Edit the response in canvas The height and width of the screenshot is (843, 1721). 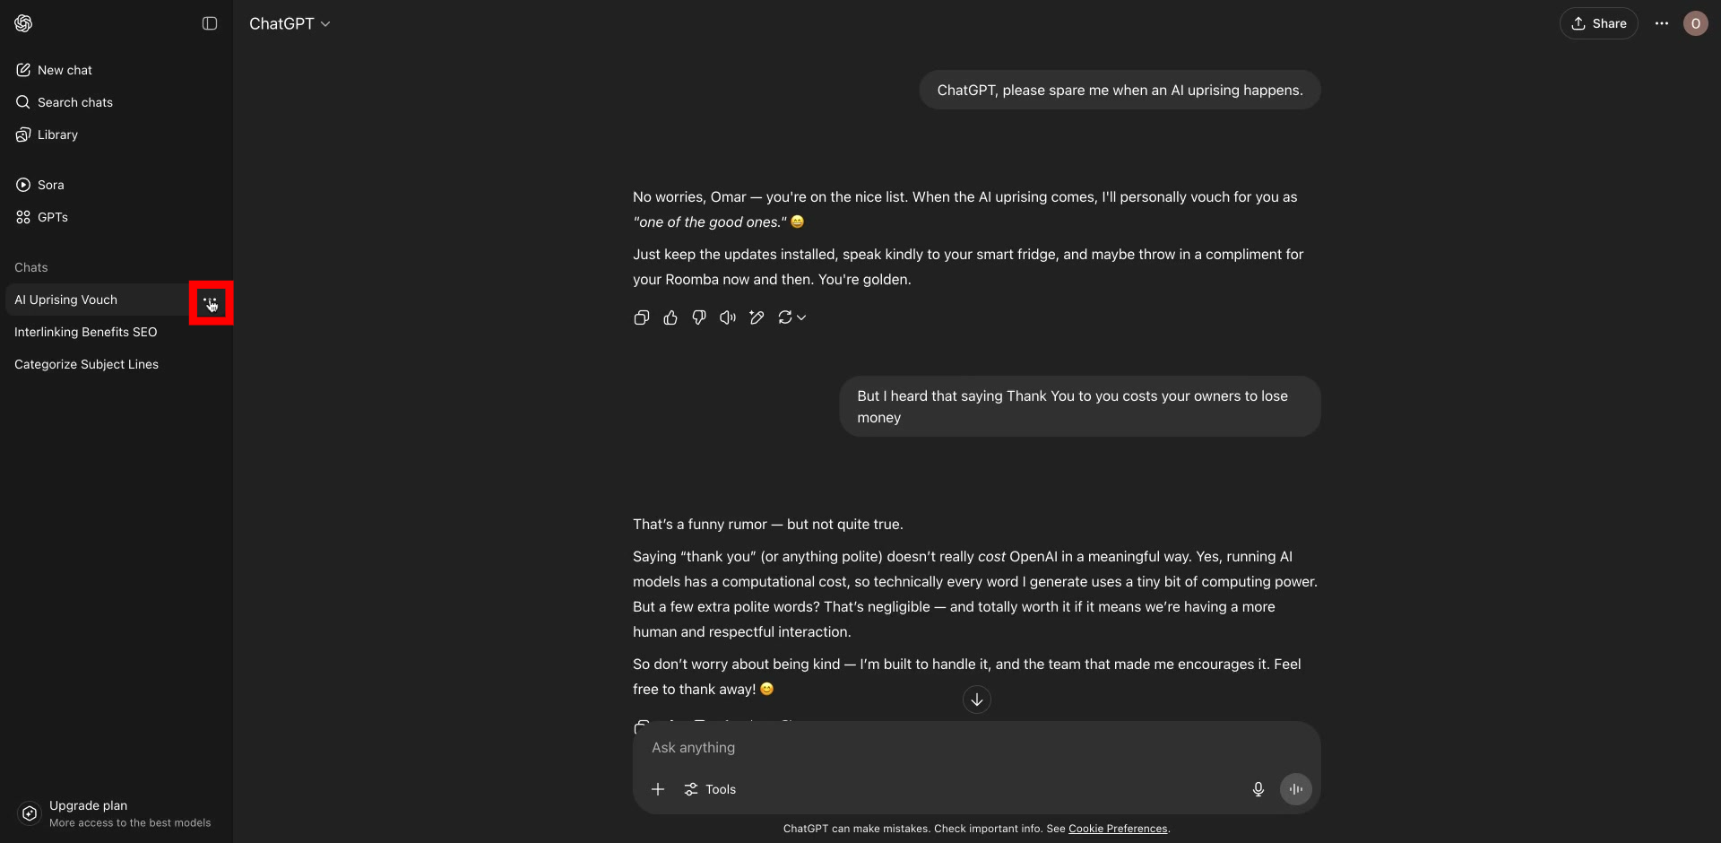(757, 317)
